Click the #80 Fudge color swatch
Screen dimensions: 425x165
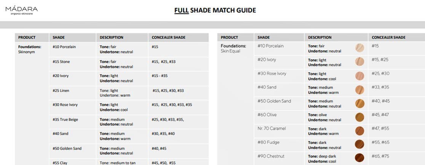[x=359, y=144]
